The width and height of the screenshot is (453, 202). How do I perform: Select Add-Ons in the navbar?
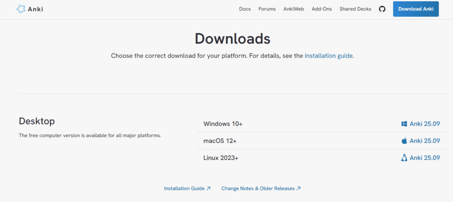click(x=322, y=9)
